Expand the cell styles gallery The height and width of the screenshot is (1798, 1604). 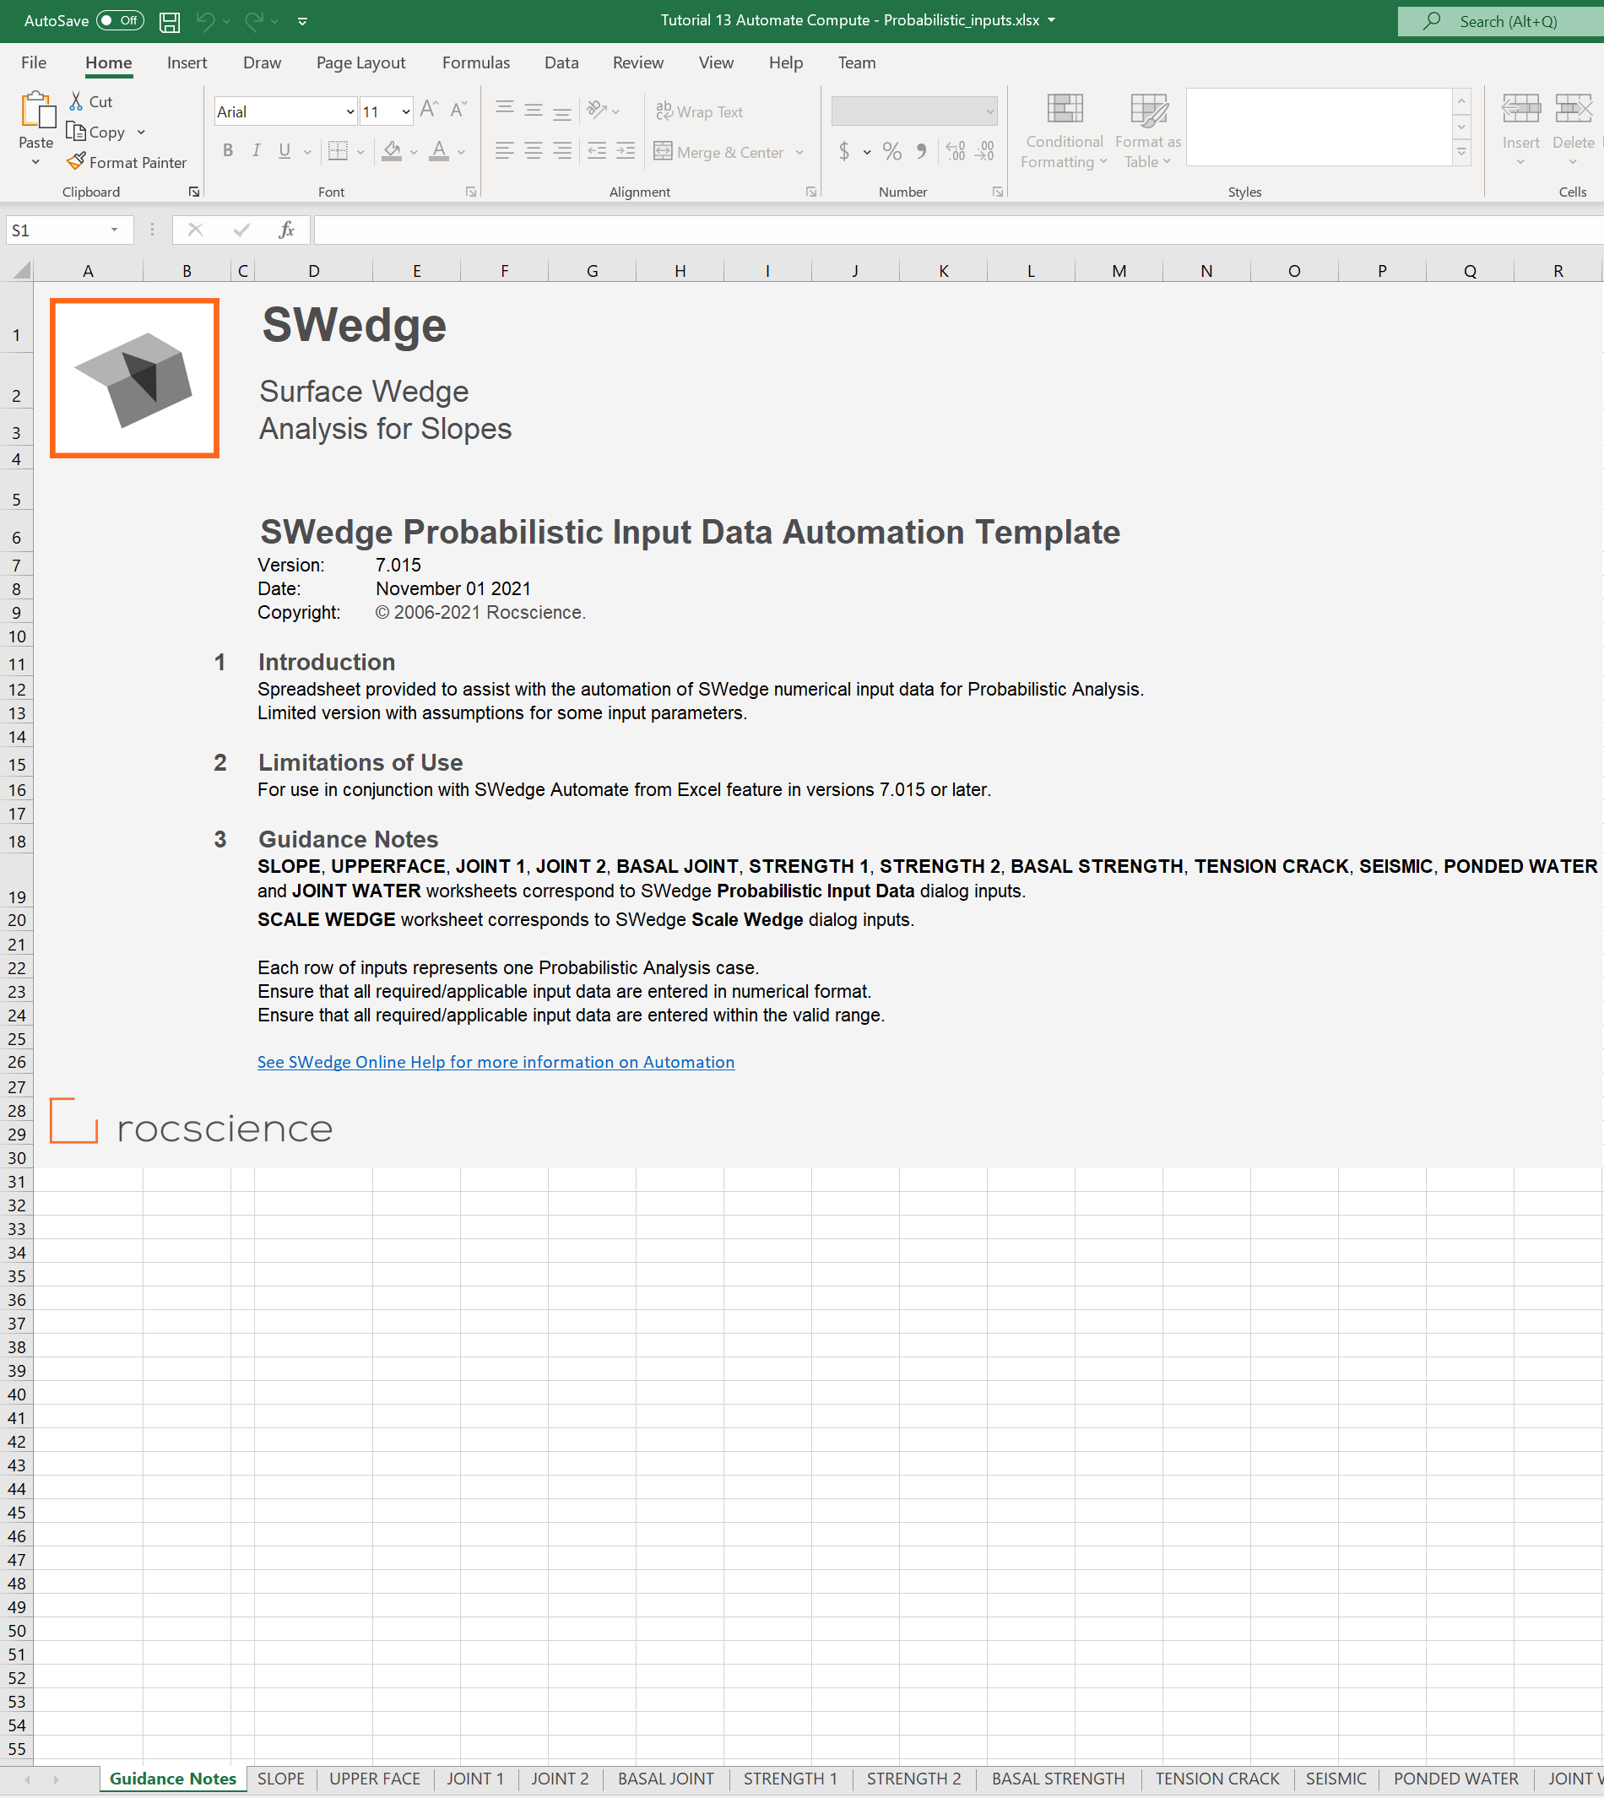click(1461, 153)
